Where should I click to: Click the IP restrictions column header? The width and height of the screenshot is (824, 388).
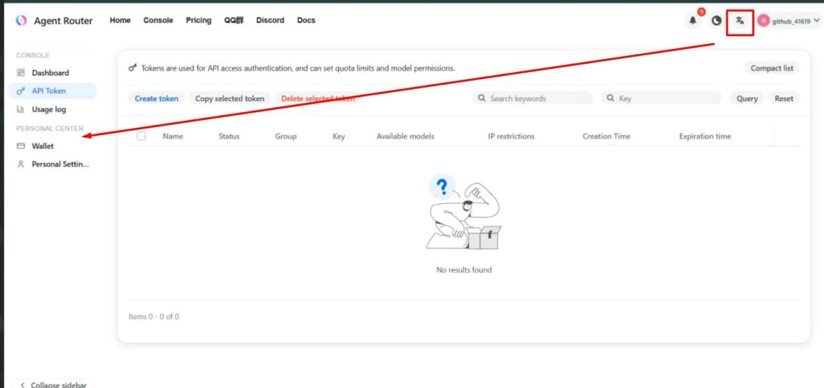[511, 136]
